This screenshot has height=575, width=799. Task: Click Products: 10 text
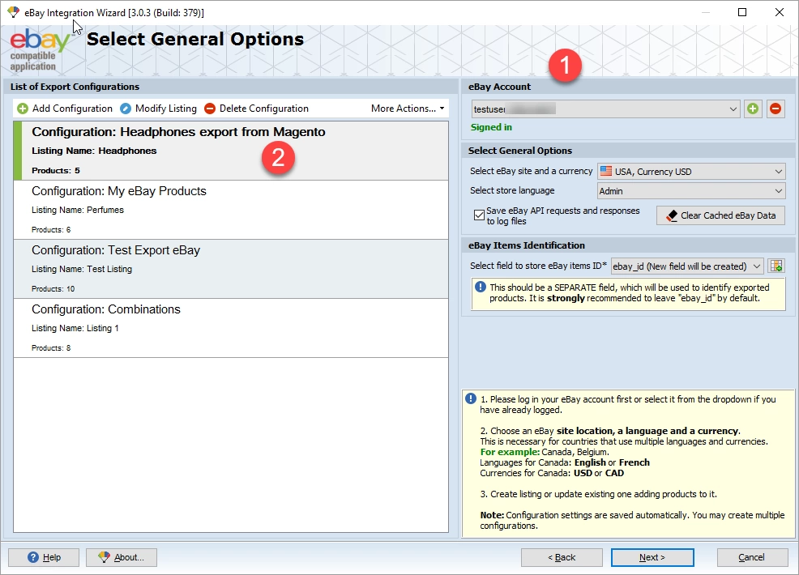[53, 289]
